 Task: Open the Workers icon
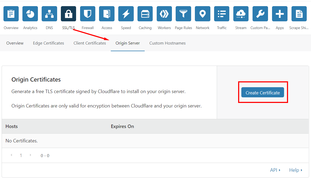tap(164, 14)
